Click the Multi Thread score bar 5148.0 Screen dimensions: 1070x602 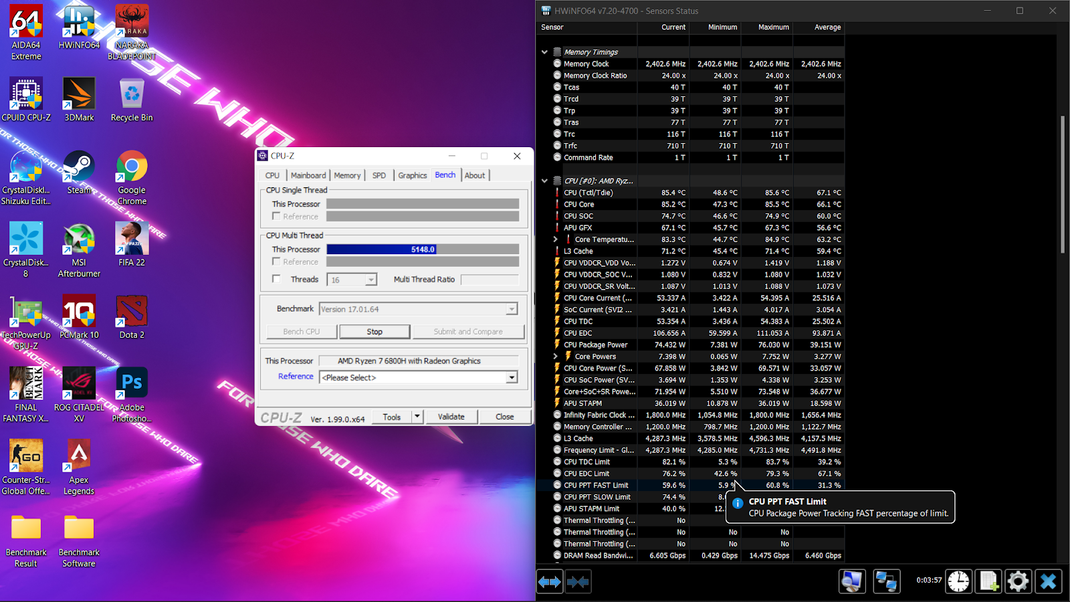click(x=423, y=249)
